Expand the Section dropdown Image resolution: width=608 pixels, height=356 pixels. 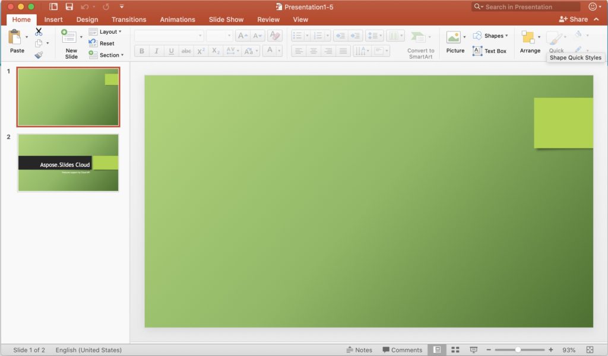click(x=106, y=55)
